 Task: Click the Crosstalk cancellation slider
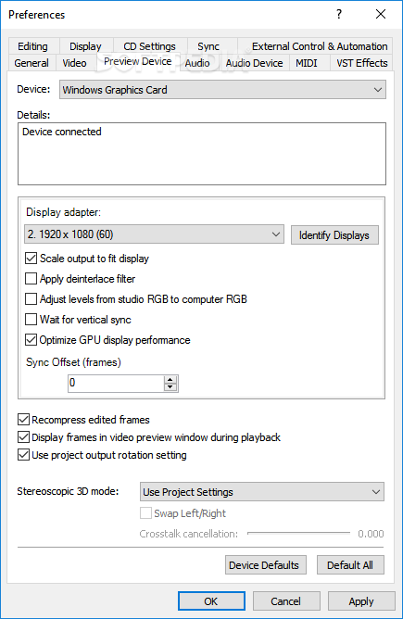click(x=298, y=534)
